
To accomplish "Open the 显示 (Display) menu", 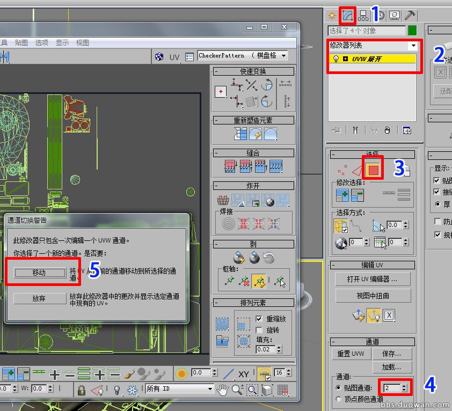I will [62, 42].
